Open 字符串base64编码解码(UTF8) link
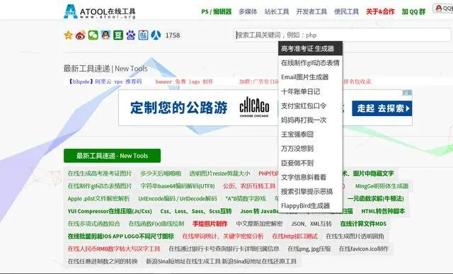Screen dimensions: 453x274 pyautogui.click(x=178, y=185)
